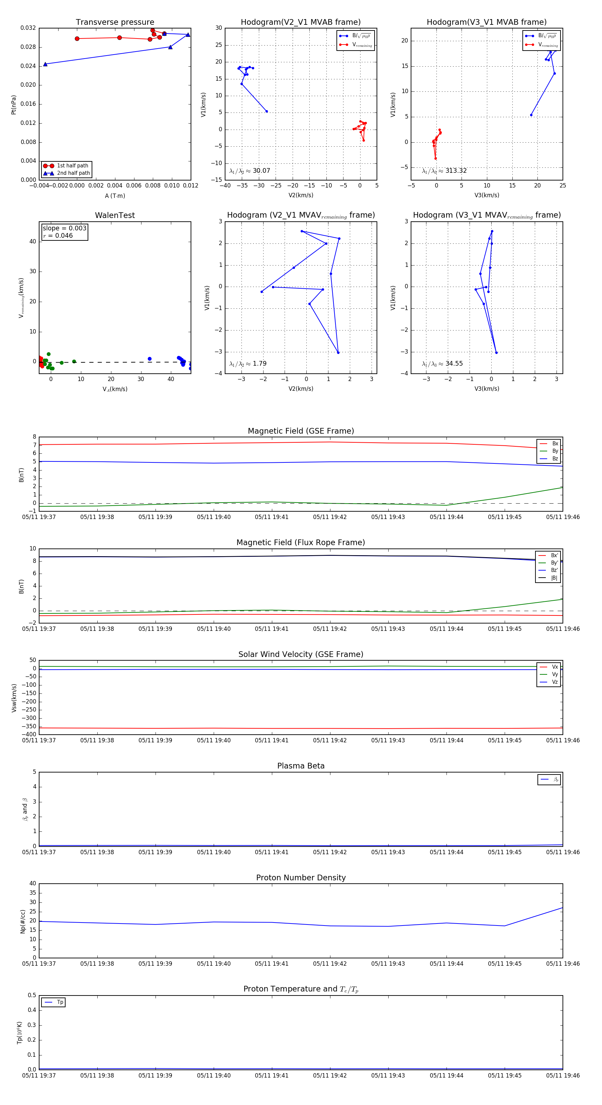This screenshot has width=602, height=1105.
Task: Click "-400" tick on solar wind velocity axis
Action: pos(29,734)
